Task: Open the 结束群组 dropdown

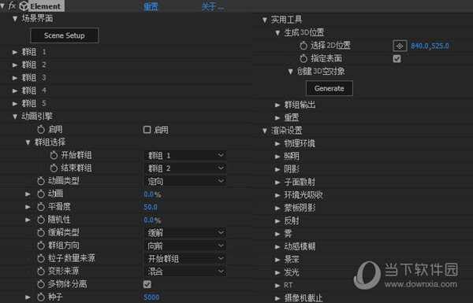Action: [185, 168]
